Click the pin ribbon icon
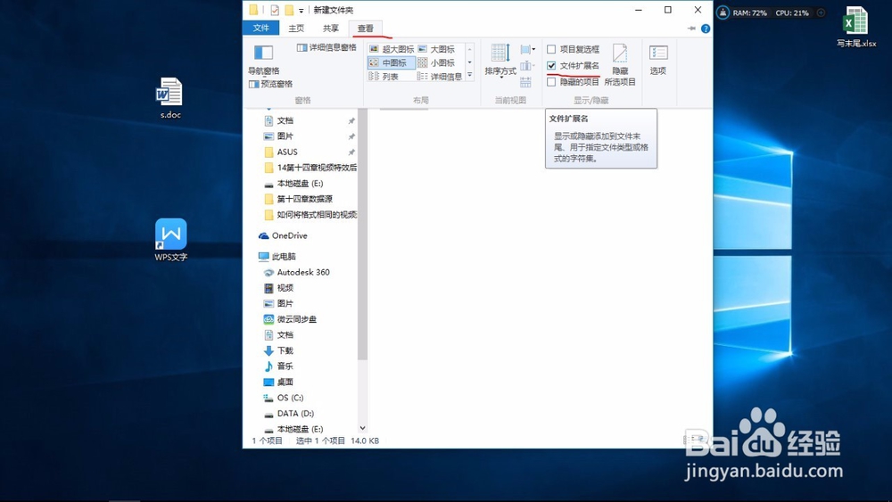This screenshot has height=502, width=892. click(691, 29)
